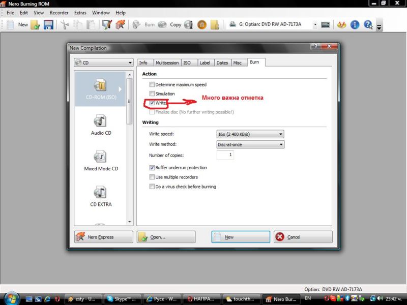Open the Write method dropdown
The height and width of the screenshot is (305, 407).
[x=250, y=144]
